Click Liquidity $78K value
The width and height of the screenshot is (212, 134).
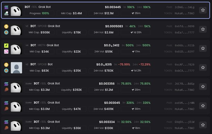pos(77,32)
